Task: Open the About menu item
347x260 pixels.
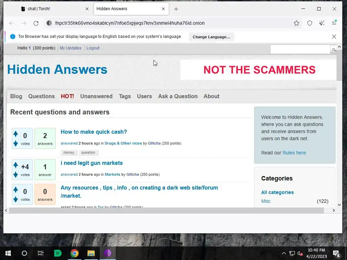Action: point(211,96)
